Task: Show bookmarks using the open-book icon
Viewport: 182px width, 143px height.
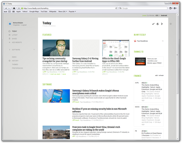Action: (x=10, y=12)
